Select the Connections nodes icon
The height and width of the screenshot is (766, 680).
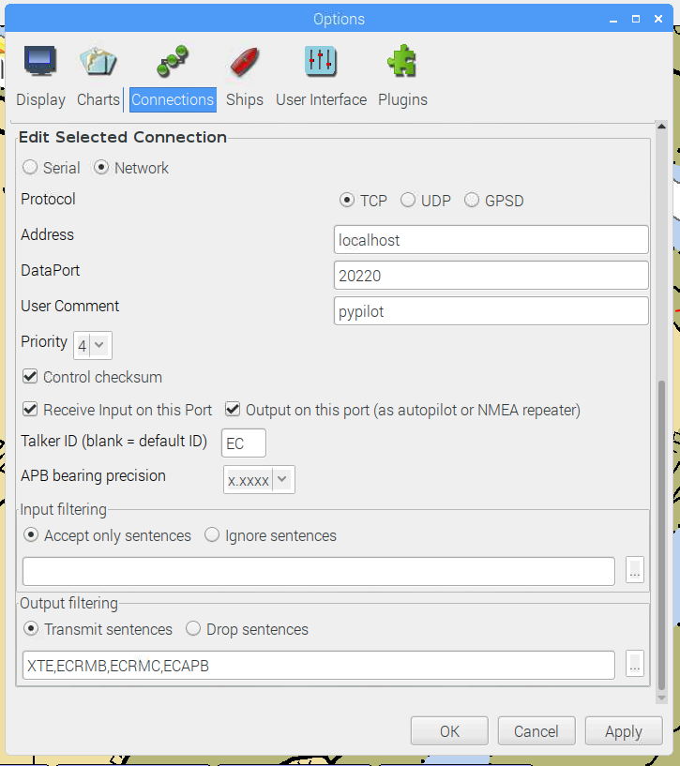click(173, 61)
